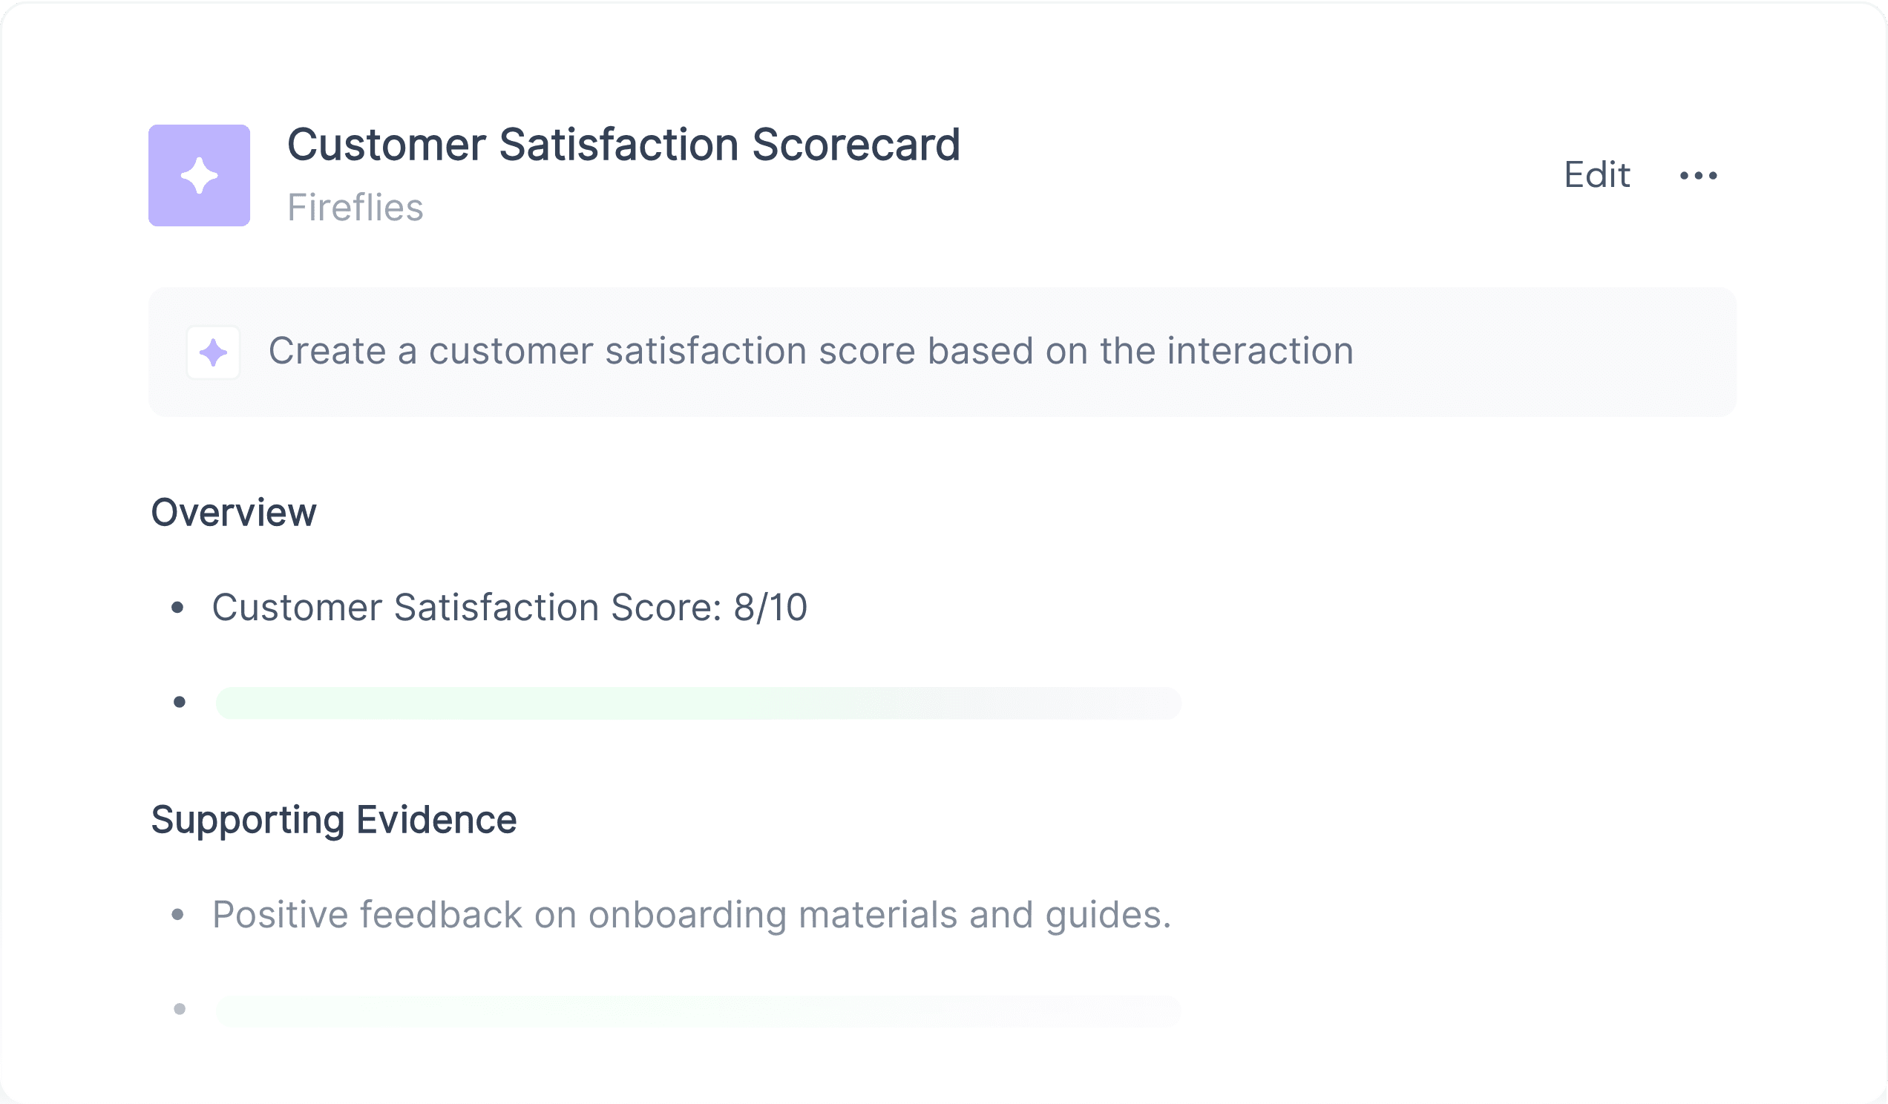The width and height of the screenshot is (1888, 1104).
Task: Click the Fireflies subtitle label
Action: pos(355,208)
